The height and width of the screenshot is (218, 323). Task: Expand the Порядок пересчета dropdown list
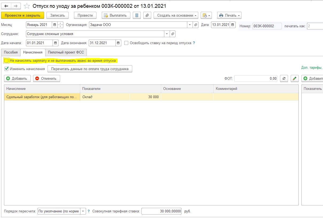tap(83, 211)
